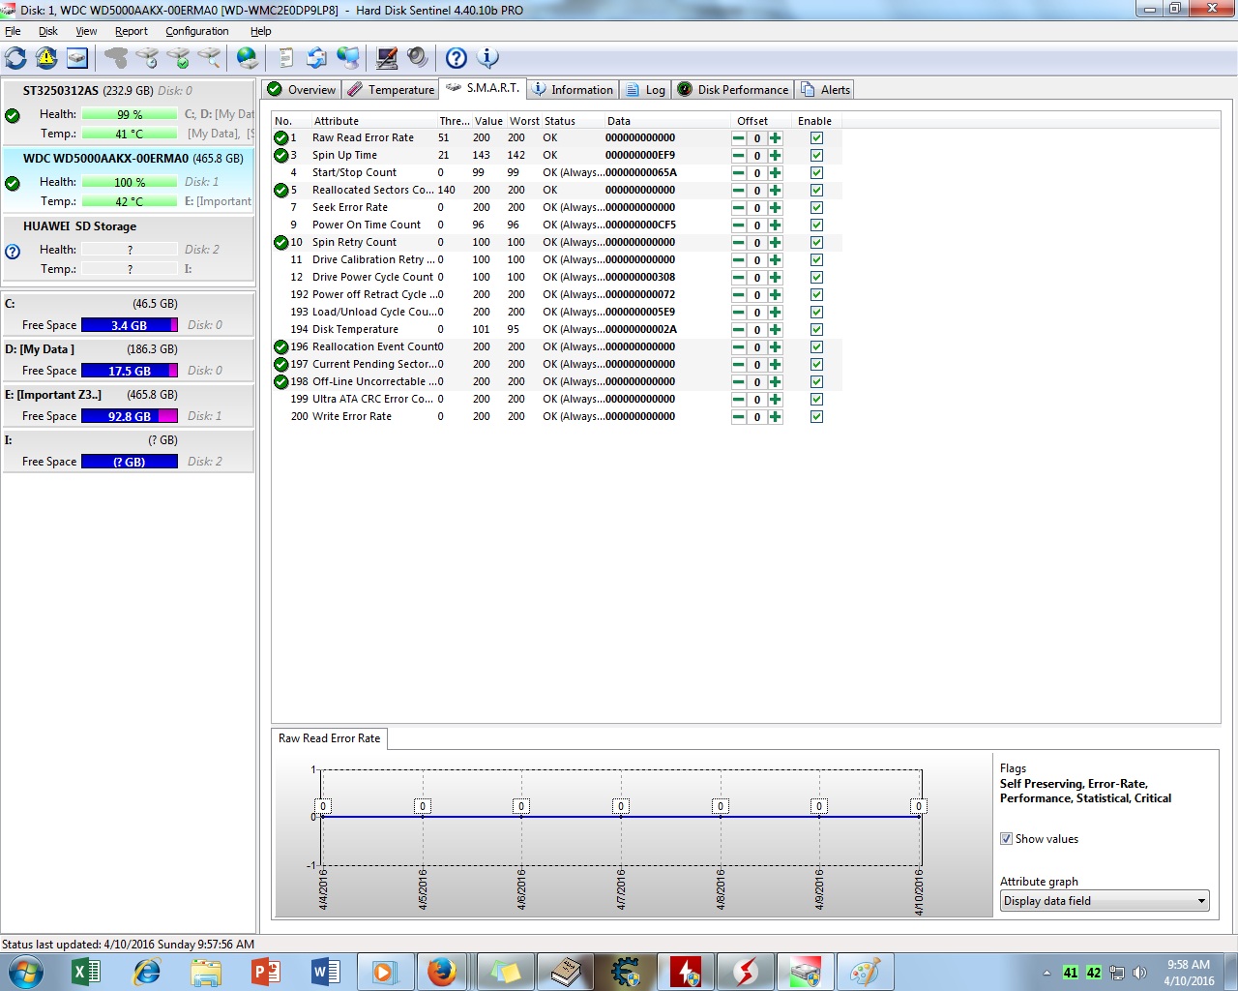
Task: Switch to the Information tab
Action: [574, 90]
